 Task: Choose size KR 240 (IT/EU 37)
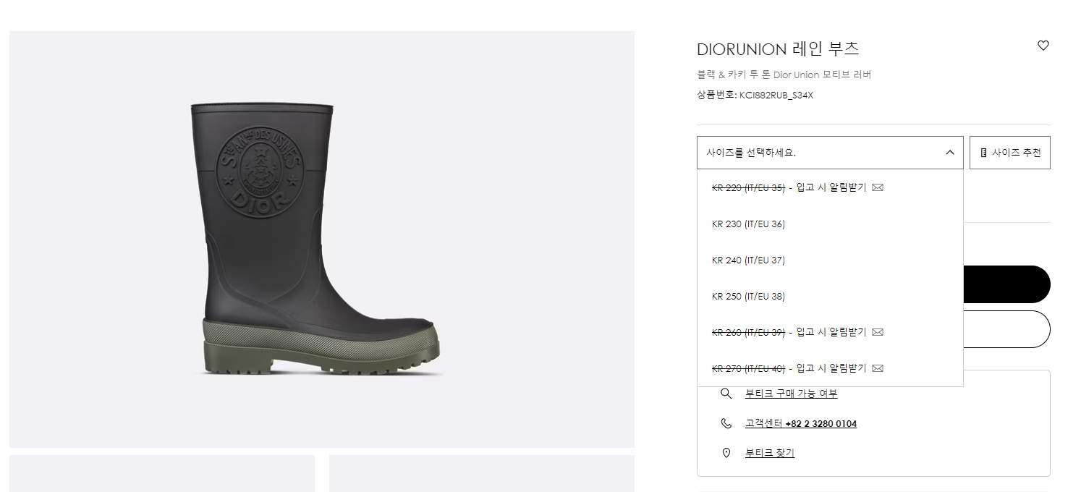pos(830,260)
